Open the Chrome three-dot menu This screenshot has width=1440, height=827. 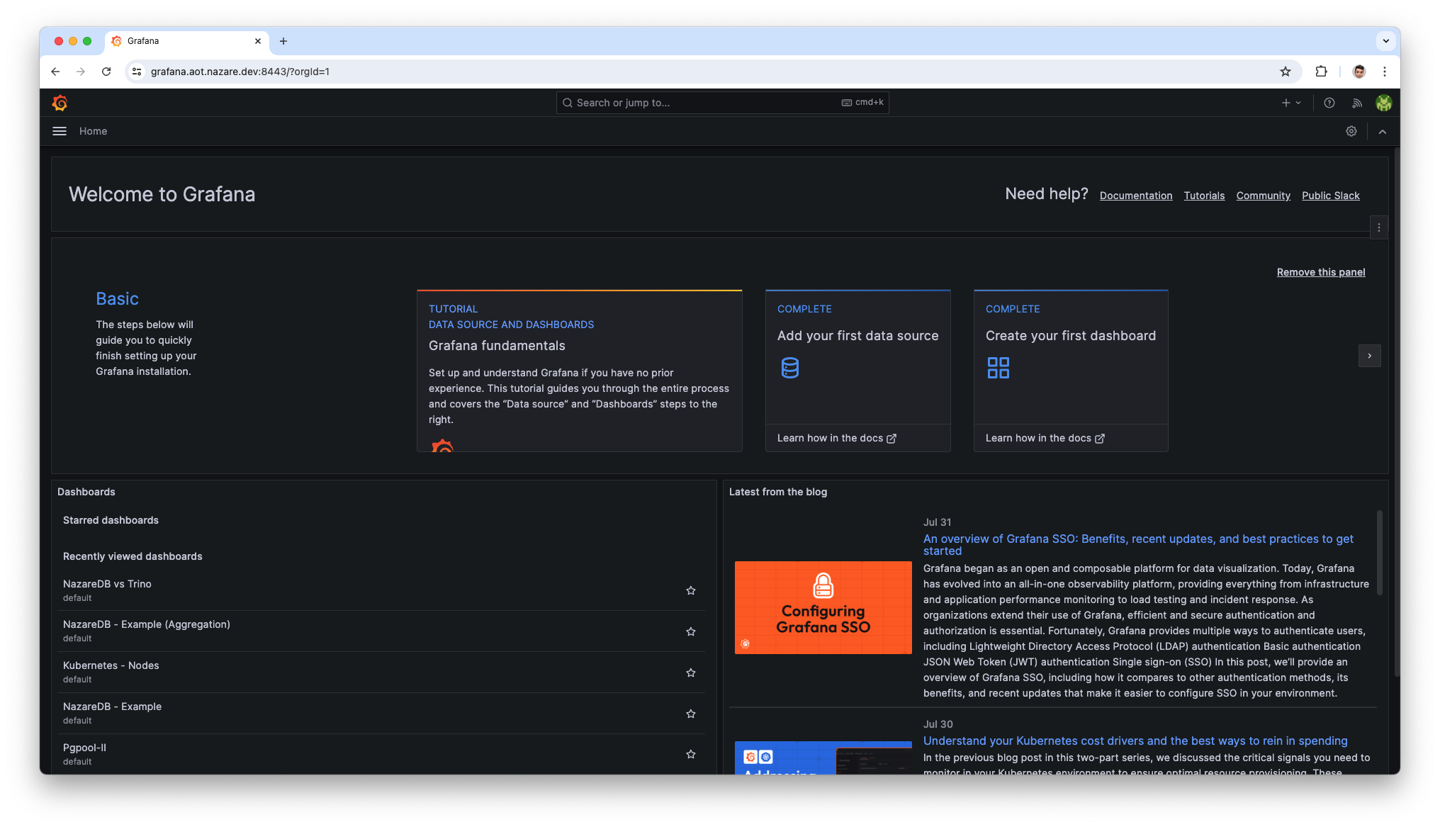(x=1384, y=72)
